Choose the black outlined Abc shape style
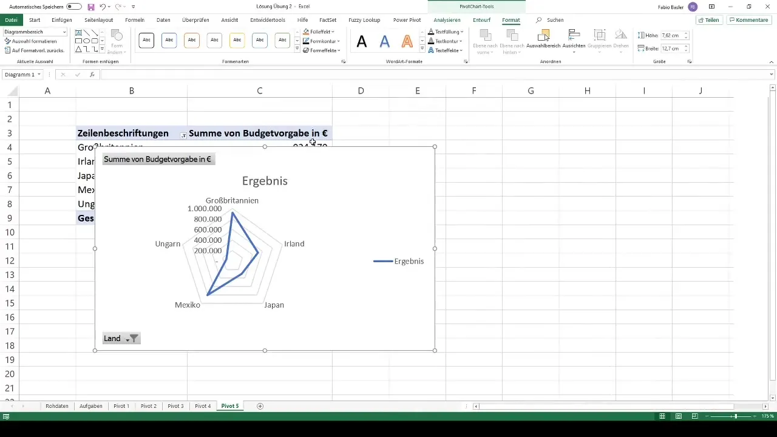777x437 pixels. point(146,41)
